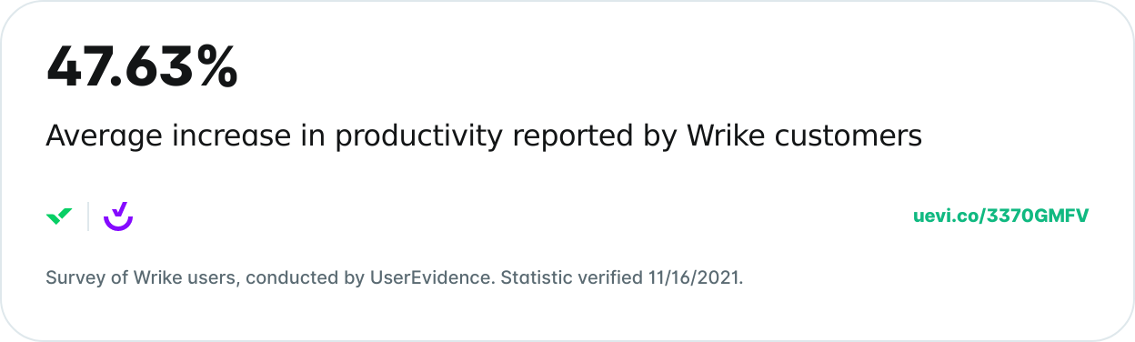Click the word "customers" in the description
The image size is (1135, 342).
849,136
